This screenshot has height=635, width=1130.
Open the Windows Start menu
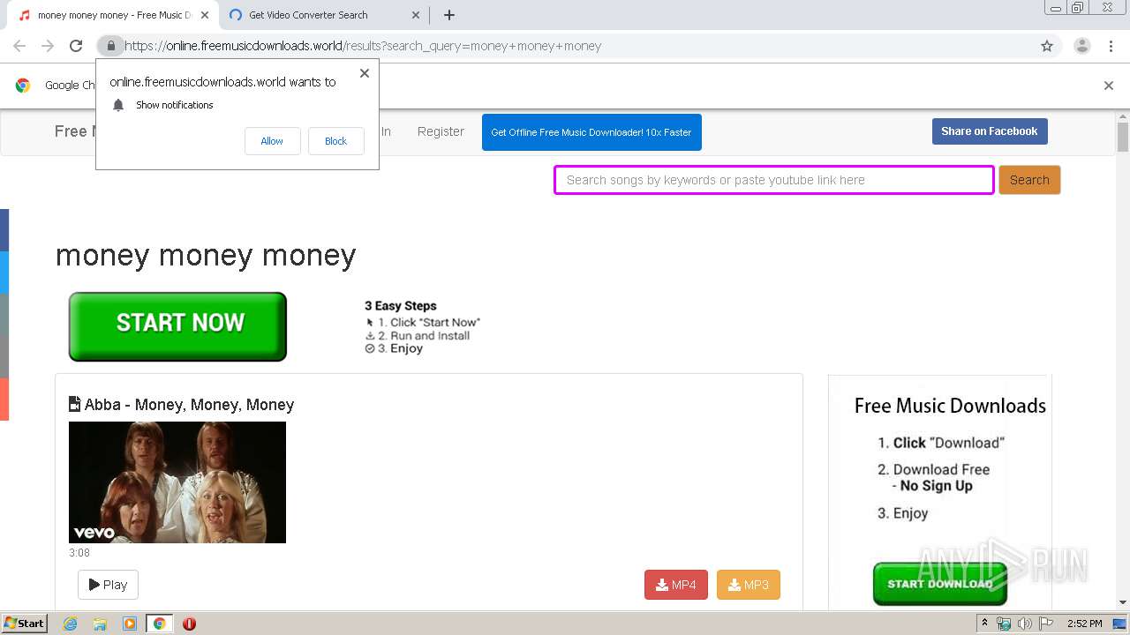(25, 624)
